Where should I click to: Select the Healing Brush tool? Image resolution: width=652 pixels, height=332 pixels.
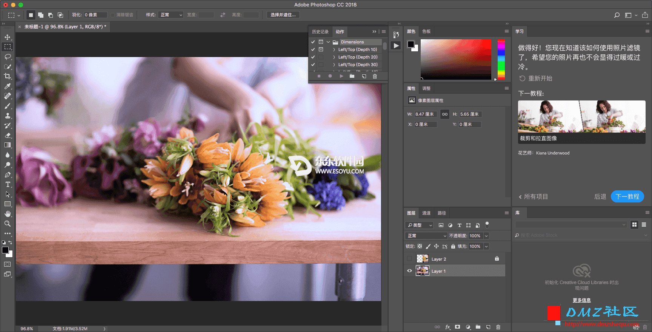tap(8, 96)
